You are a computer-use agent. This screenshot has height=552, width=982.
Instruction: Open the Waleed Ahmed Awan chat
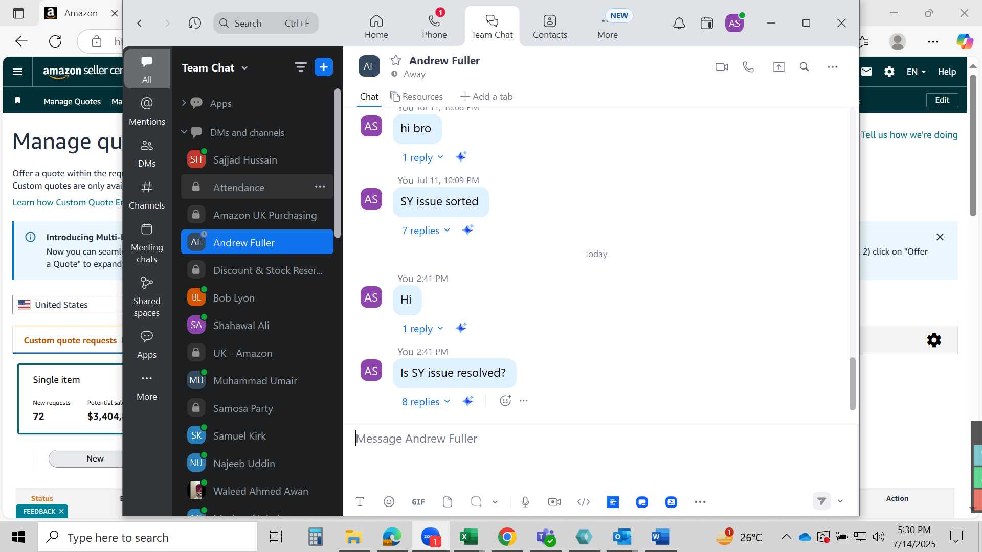(x=257, y=491)
